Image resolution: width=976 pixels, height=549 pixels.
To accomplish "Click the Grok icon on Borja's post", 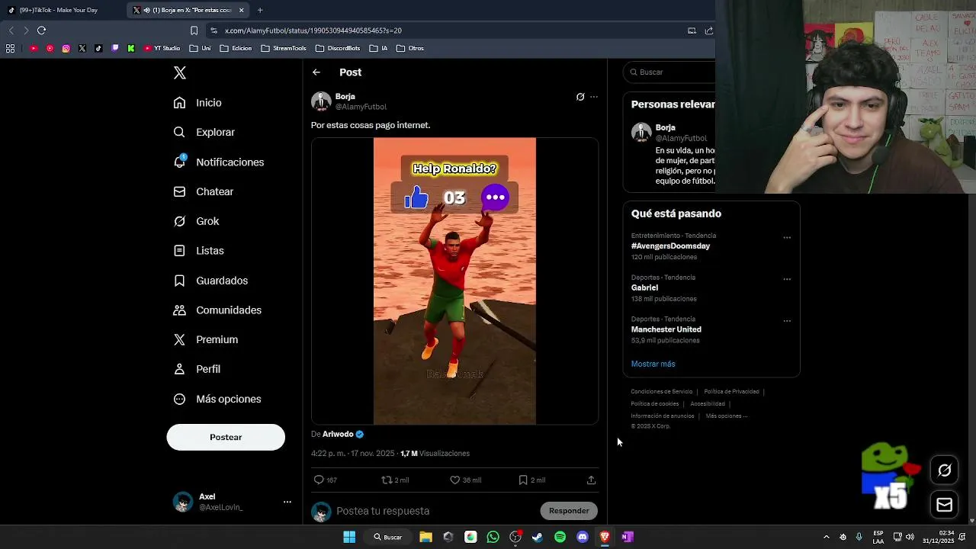I will click(580, 97).
